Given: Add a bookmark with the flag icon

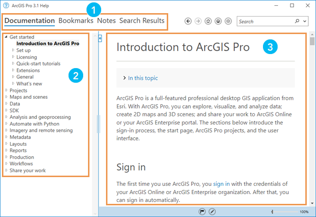Looking at the screenshot, I should point(202,212).
